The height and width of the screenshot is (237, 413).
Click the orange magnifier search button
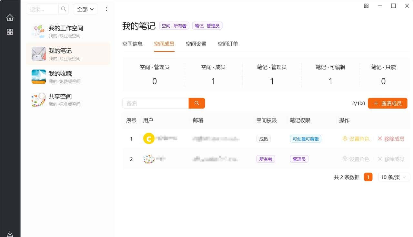pyautogui.click(x=197, y=103)
